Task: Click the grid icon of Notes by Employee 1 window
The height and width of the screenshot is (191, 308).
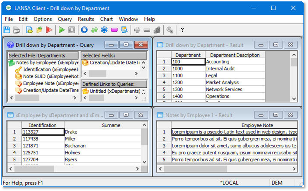Action: point(160,115)
